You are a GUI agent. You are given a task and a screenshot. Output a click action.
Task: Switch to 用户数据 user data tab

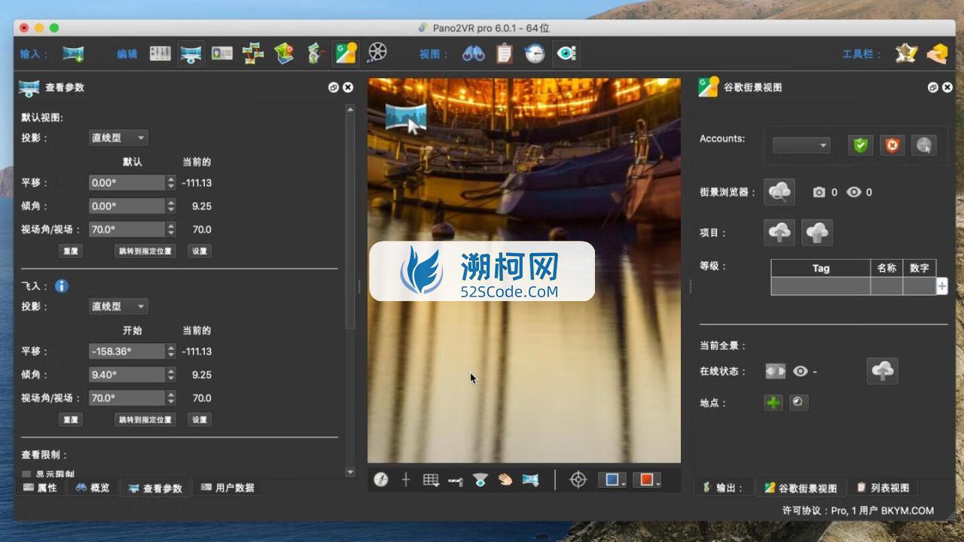227,488
